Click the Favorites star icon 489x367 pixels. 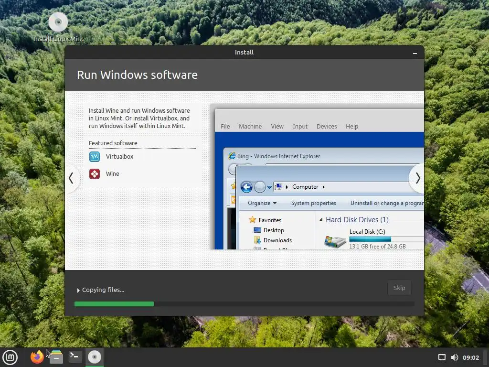point(252,220)
